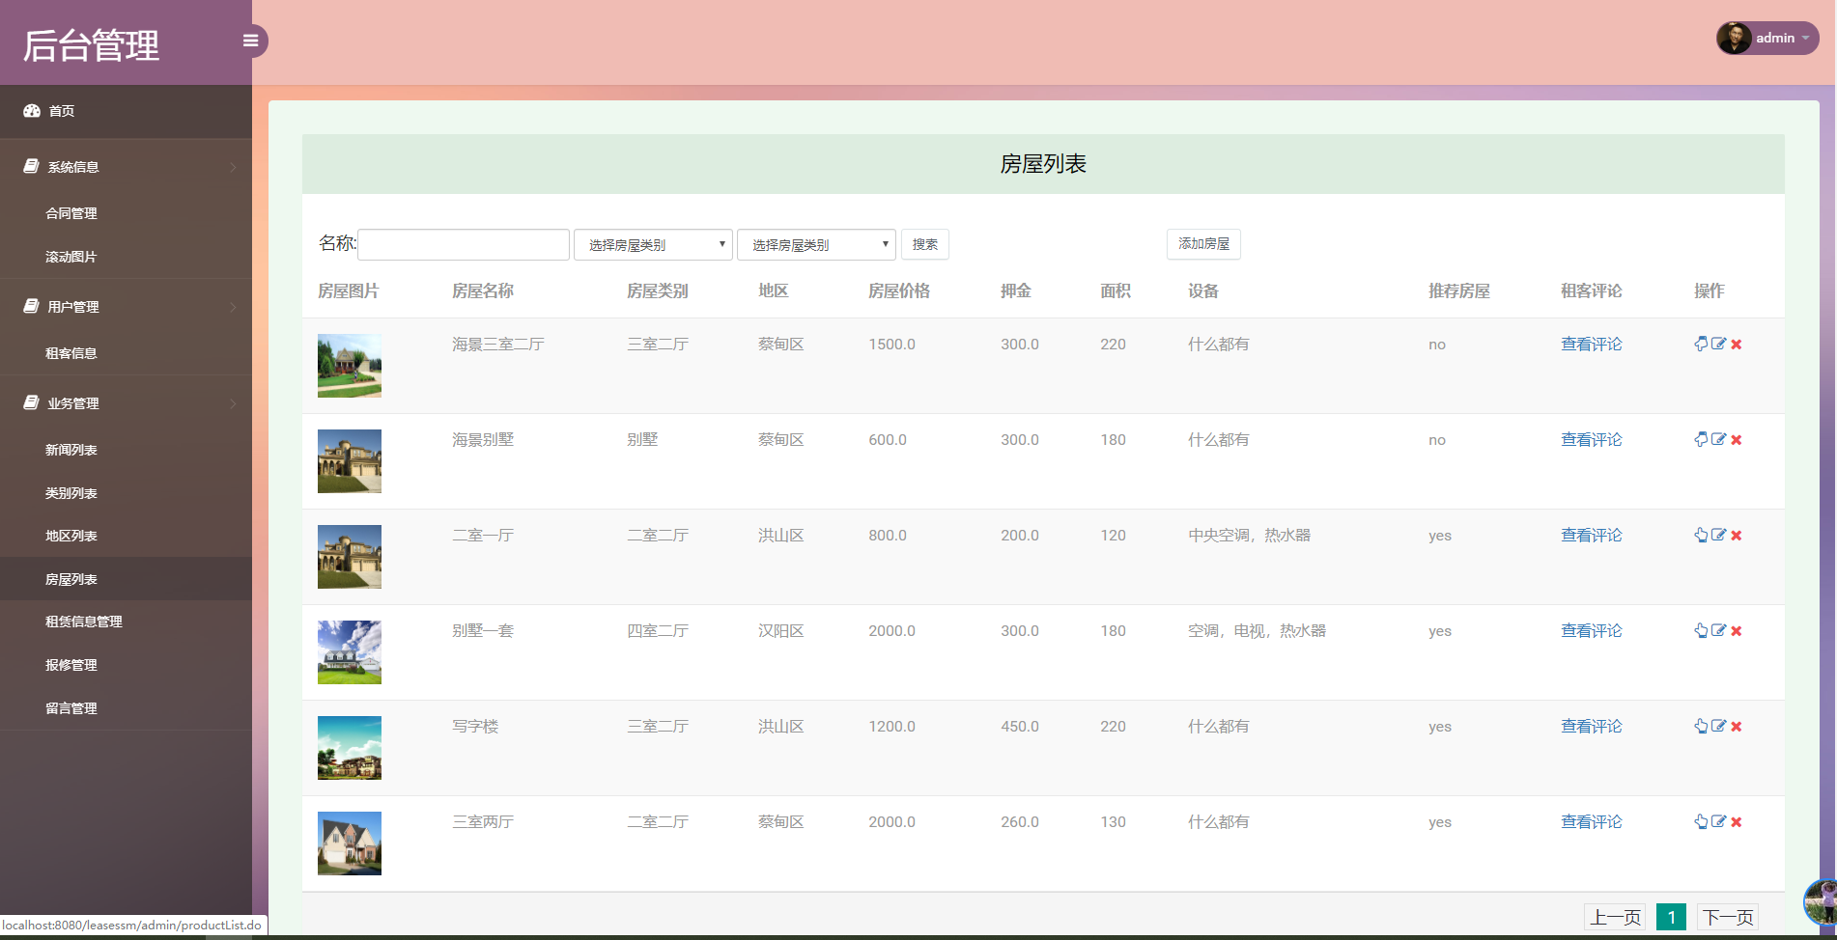The width and height of the screenshot is (1837, 940).
Task: Click the 三室两厅 house thumbnail
Action: coord(350,843)
